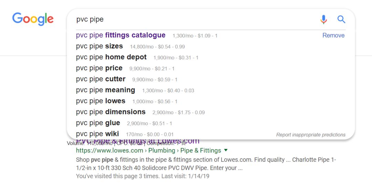
Task: Pick the 'pvc pipe price' suggestion
Action: [x=99, y=68]
